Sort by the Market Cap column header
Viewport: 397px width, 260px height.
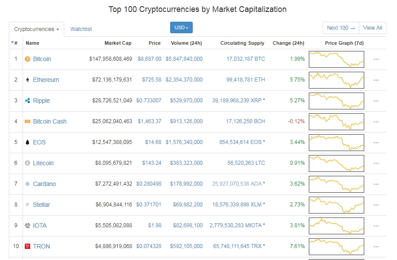pos(118,43)
